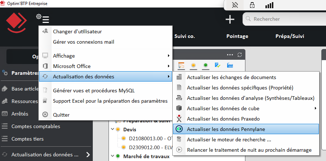Choose Quitter from the menu
326x161 pixels.
pos(106,115)
